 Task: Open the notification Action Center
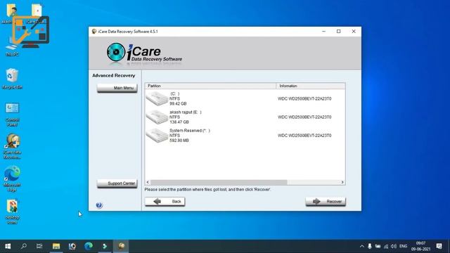439,246
